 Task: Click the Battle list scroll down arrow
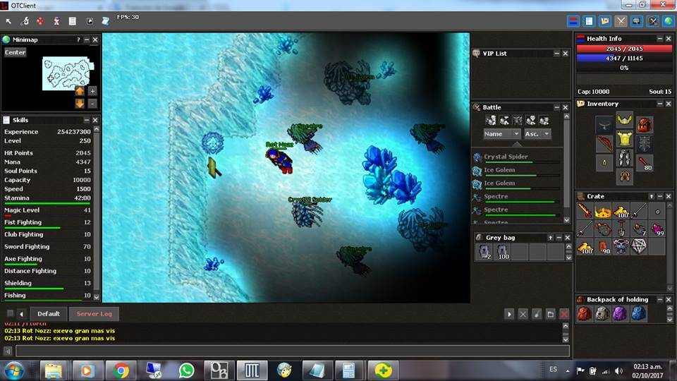tap(566, 220)
